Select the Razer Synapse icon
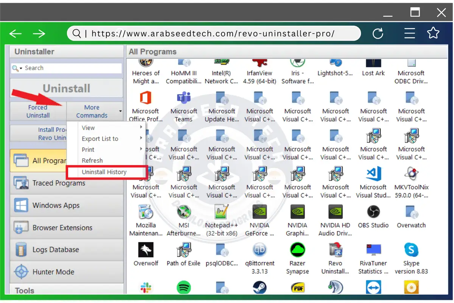 (x=297, y=251)
